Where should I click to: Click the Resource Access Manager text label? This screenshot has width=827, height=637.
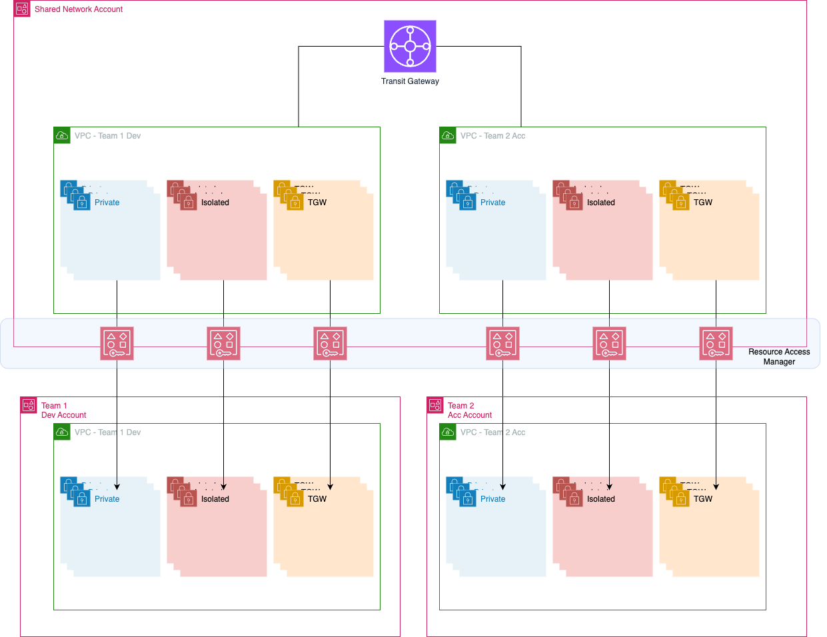tap(778, 356)
